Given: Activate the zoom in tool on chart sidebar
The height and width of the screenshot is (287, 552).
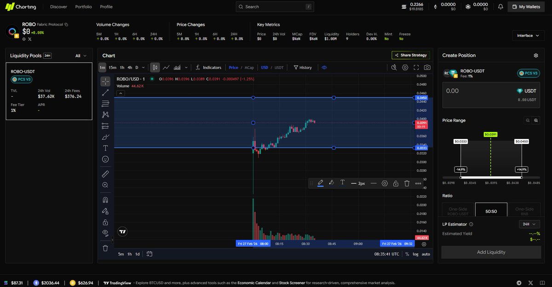Looking at the screenshot, I should (x=105, y=185).
